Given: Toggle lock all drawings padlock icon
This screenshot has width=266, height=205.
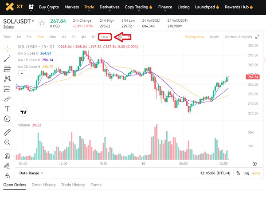Looking at the screenshot, I should coord(7,176).
